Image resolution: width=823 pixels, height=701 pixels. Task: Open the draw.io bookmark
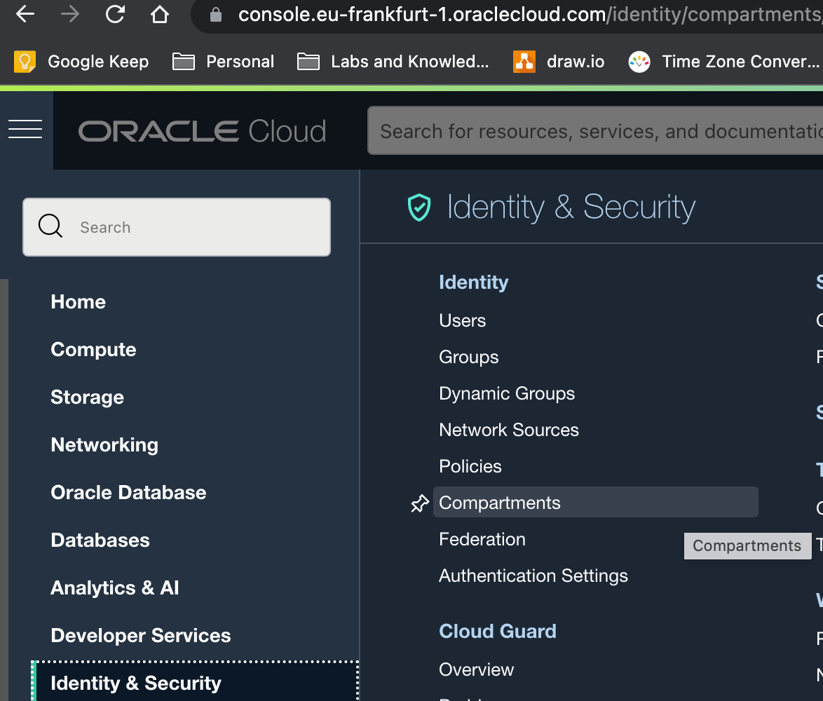pos(559,62)
